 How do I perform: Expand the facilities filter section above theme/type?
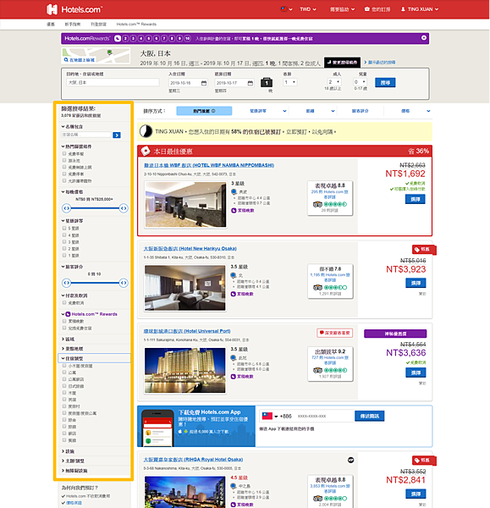point(68,451)
